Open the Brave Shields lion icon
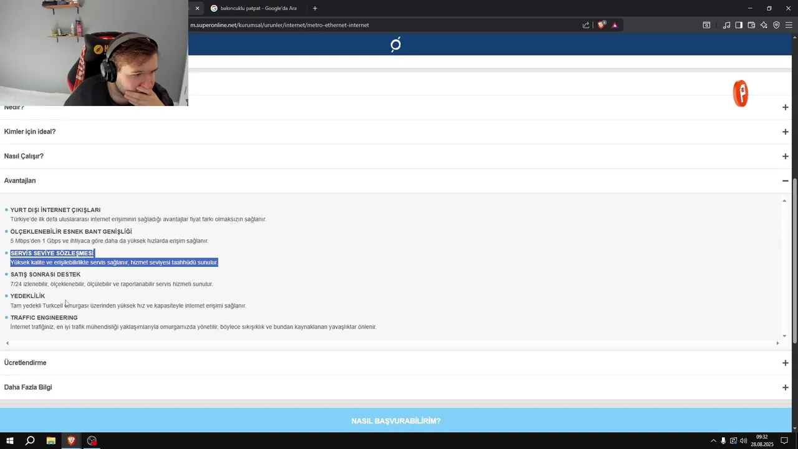The height and width of the screenshot is (449, 798). click(x=602, y=25)
